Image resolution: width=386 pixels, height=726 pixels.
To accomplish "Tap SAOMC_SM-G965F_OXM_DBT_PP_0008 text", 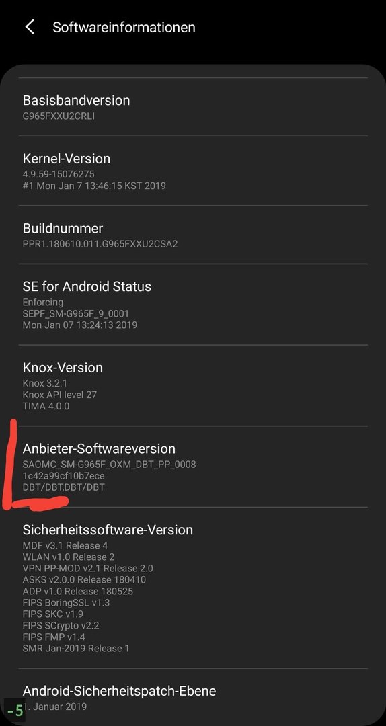I will pyautogui.click(x=109, y=464).
